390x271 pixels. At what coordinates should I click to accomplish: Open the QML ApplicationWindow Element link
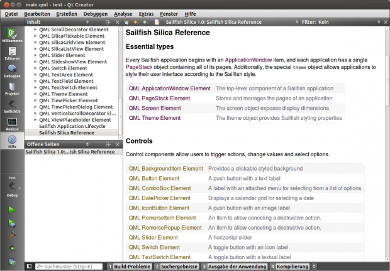[x=169, y=89]
